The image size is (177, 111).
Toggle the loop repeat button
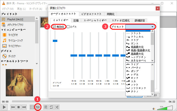click(51, 107)
